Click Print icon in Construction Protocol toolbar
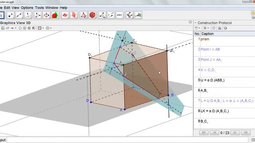Viewport: 255px width, 143px height. (220, 28)
